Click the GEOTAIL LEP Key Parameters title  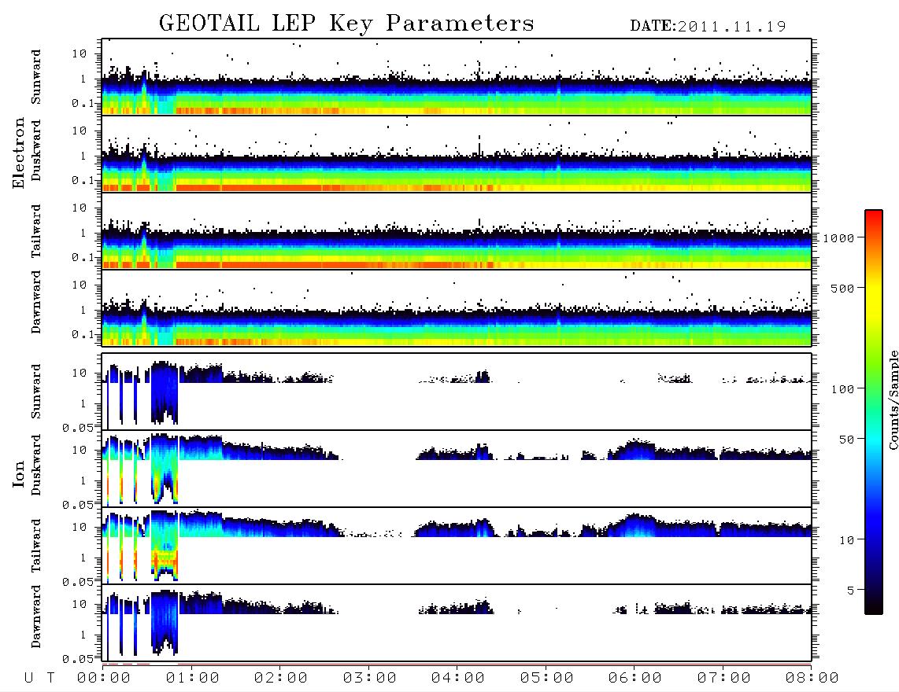click(x=346, y=24)
